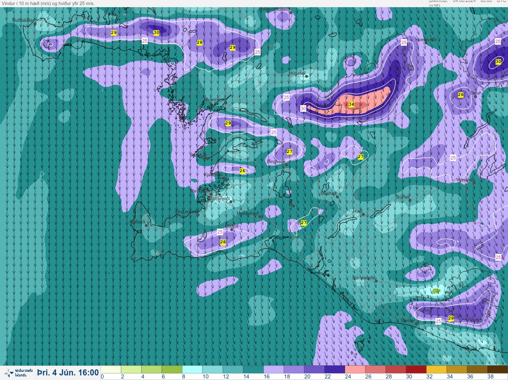The width and height of the screenshot is (508, 380).
Task: Click the Hellisskarð station label
Action: coord(248,213)
